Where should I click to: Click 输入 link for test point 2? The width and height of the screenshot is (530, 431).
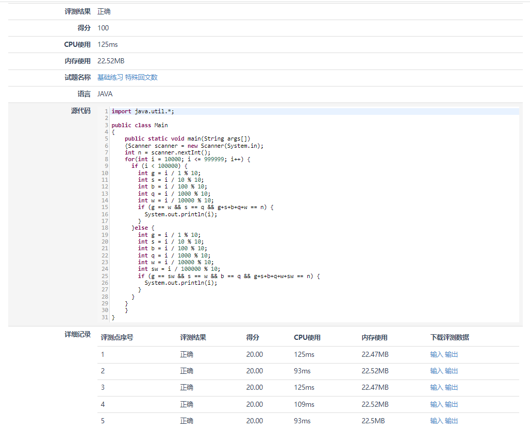436,371
